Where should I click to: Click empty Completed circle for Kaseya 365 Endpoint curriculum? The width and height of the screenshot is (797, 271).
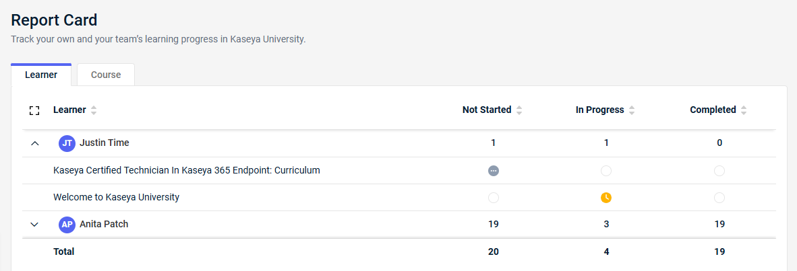(x=719, y=171)
